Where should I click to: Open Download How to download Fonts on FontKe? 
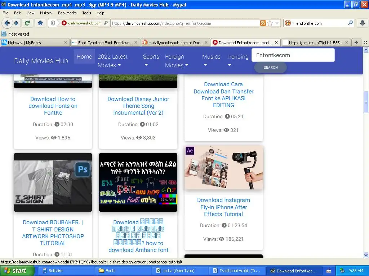(x=53, y=106)
